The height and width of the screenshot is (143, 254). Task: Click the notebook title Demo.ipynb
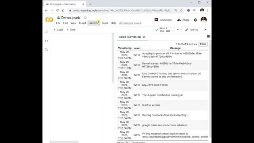(71, 17)
